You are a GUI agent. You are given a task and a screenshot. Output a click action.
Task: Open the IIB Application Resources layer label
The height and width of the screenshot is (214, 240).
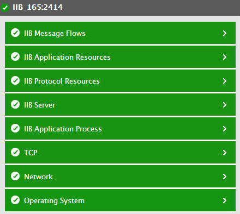(67, 58)
